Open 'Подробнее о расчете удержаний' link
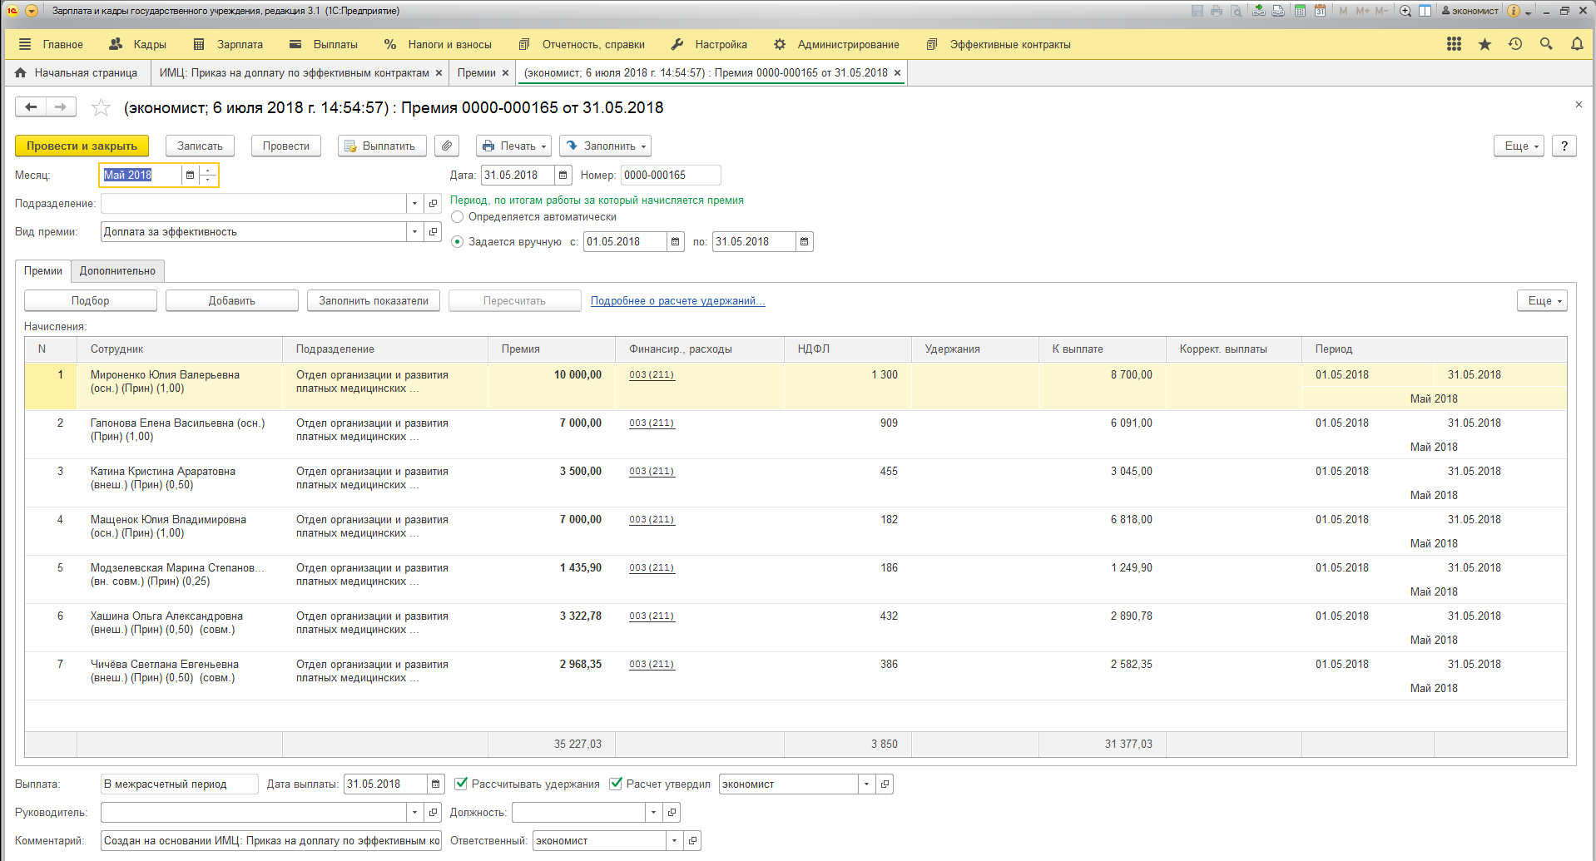Image resolution: width=1596 pixels, height=861 pixels. [x=677, y=300]
